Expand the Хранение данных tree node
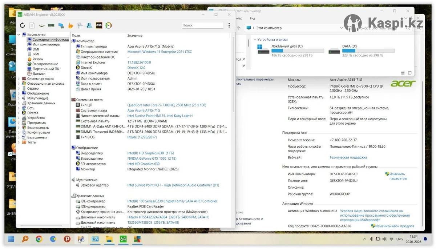The height and width of the screenshot is (249, 436). tap(19, 103)
